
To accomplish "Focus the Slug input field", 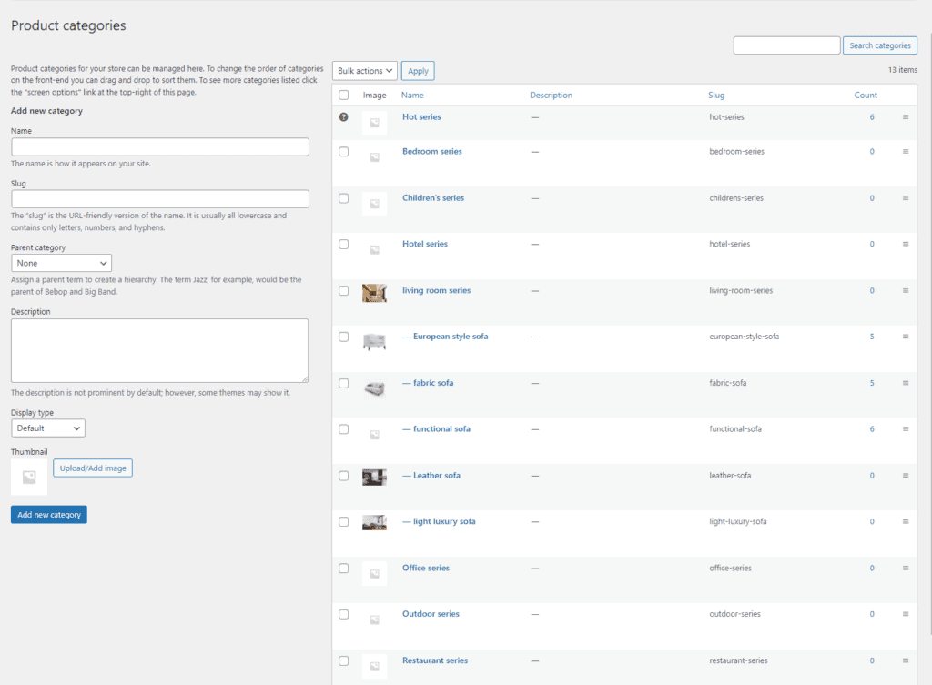I will pyautogui.click(x=160, y=199).
